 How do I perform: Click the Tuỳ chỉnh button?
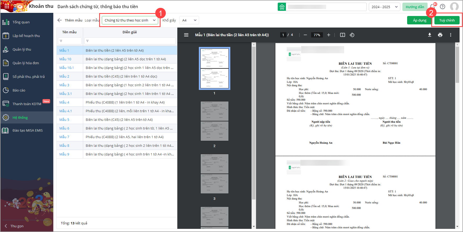447,20
